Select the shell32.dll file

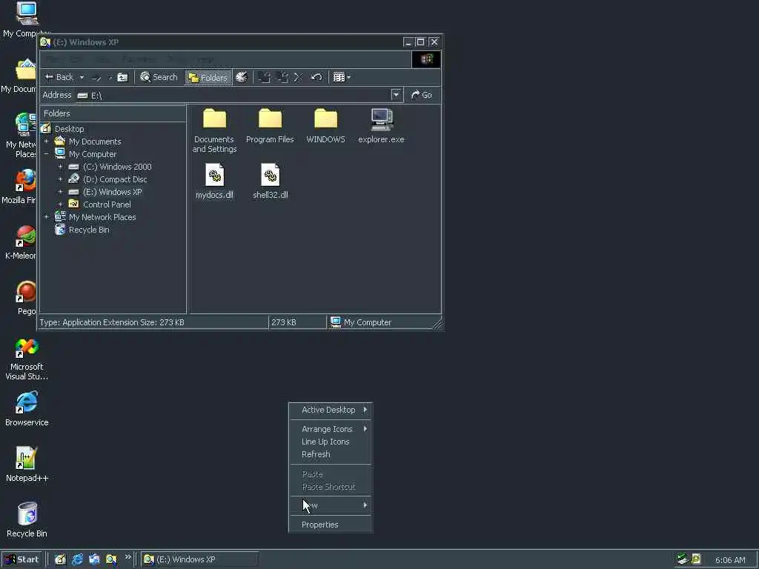270,182
